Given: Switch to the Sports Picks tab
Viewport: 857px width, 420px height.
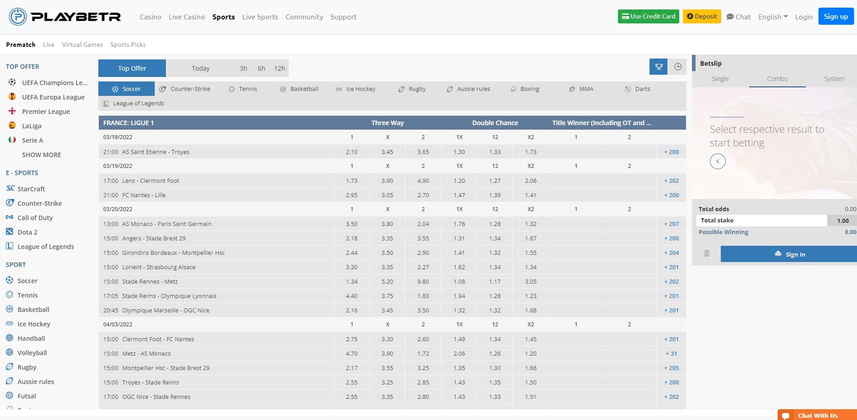Looking at the screenshot, I should coord(128,45).
